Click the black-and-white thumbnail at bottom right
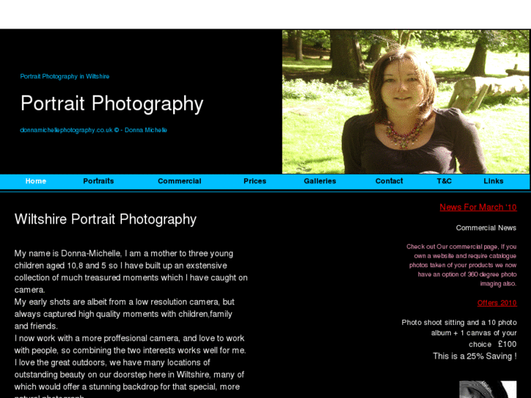531x398 pixels. click(x=488, y=389)
